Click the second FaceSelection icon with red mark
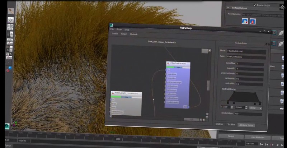287x148 pixels. (253, 22)
